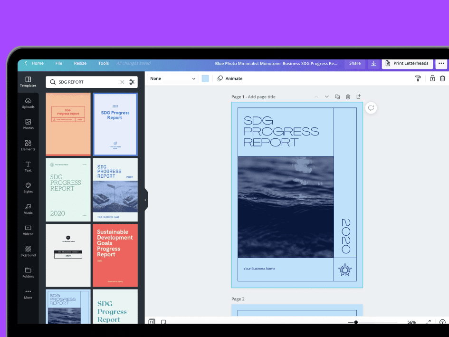Image resolution: width=449 pixels, height=337 pixels.
Task: Add a new page after Page 1
Action: 359,96
